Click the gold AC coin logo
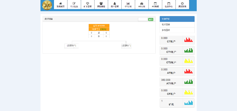This screenshot has height=111, width=237. (47, 6)
